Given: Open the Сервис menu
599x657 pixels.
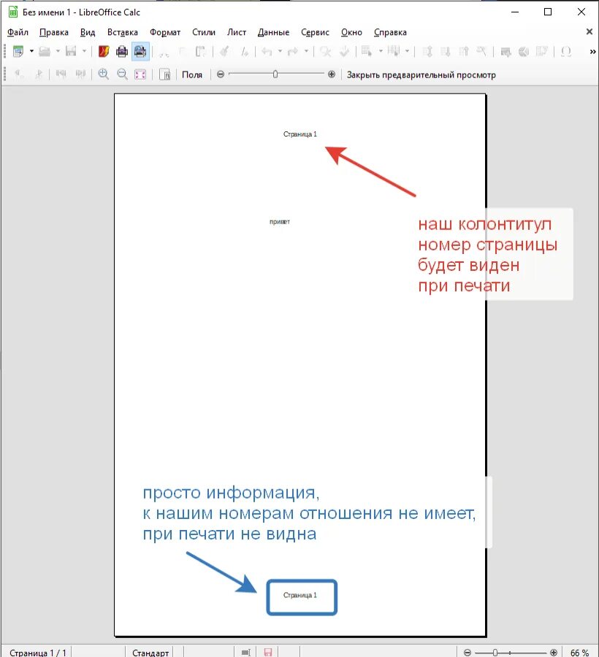Looking at the screenshot, I should (315, 32).
